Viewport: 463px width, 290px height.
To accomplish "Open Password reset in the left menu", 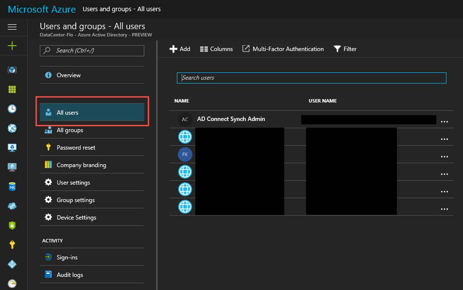I will click(76, 148).
